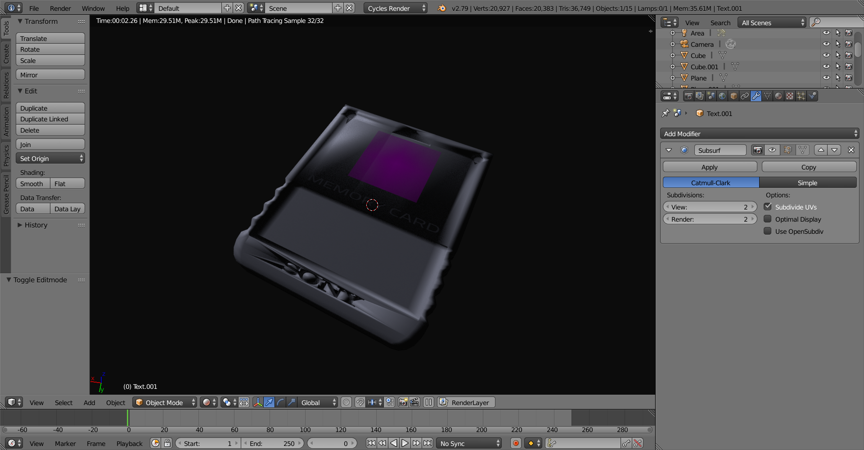Screen dimensions: 864x450
Task: Click the Copy modifier button
Action: pyautogui.click(x=809, y=167)
